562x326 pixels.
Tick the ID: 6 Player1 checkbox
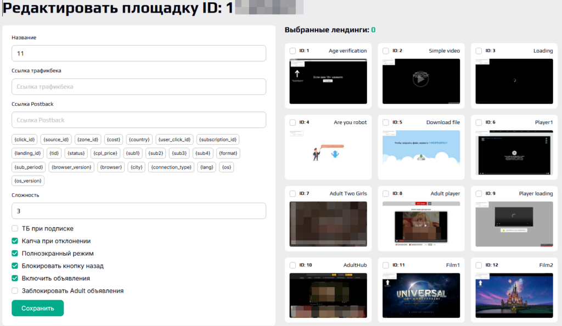click(479, 122)
